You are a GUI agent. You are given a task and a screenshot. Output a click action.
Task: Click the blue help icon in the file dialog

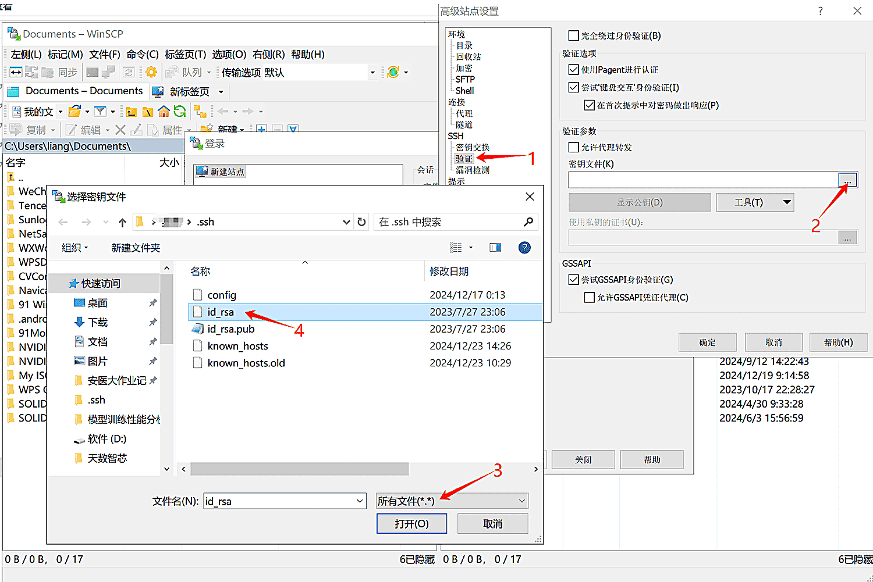pyautogui.click(x=524, y=248)
